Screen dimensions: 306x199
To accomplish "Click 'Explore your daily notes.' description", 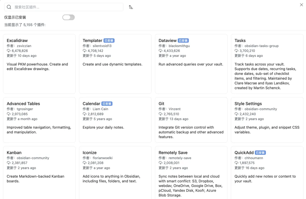I will click(x=103, y=127).
